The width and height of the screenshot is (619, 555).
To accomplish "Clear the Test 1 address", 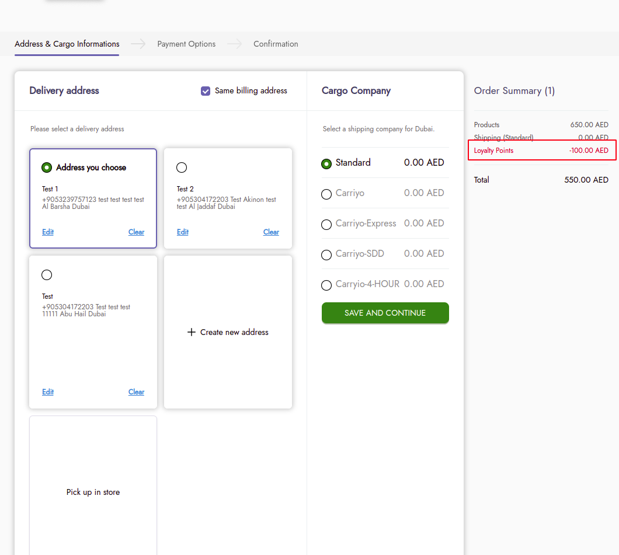I will tap(136, 232).
